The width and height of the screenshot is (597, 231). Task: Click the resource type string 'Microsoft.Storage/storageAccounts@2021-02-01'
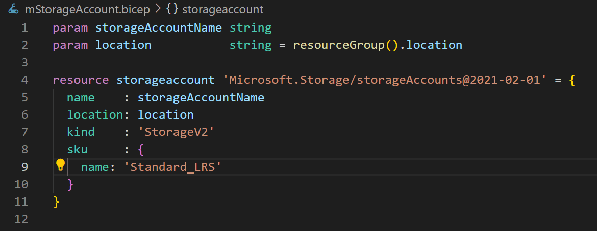tap(385, 80)
